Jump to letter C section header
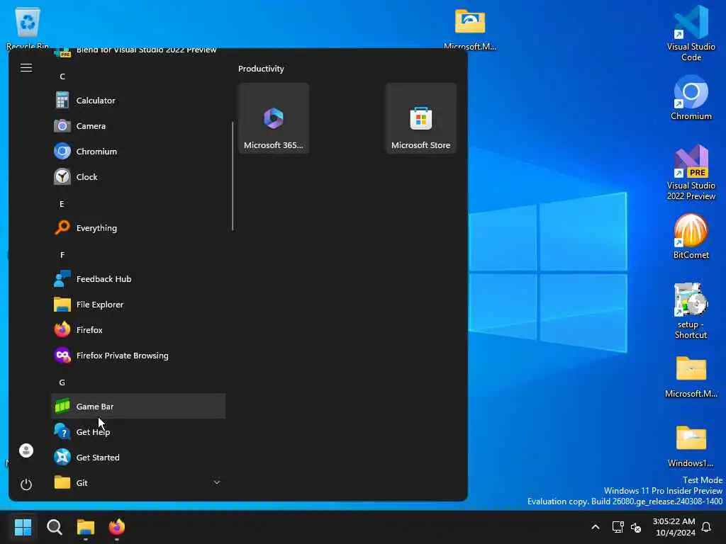Viewport: 726px width, 544px height. tap(62, 76)
